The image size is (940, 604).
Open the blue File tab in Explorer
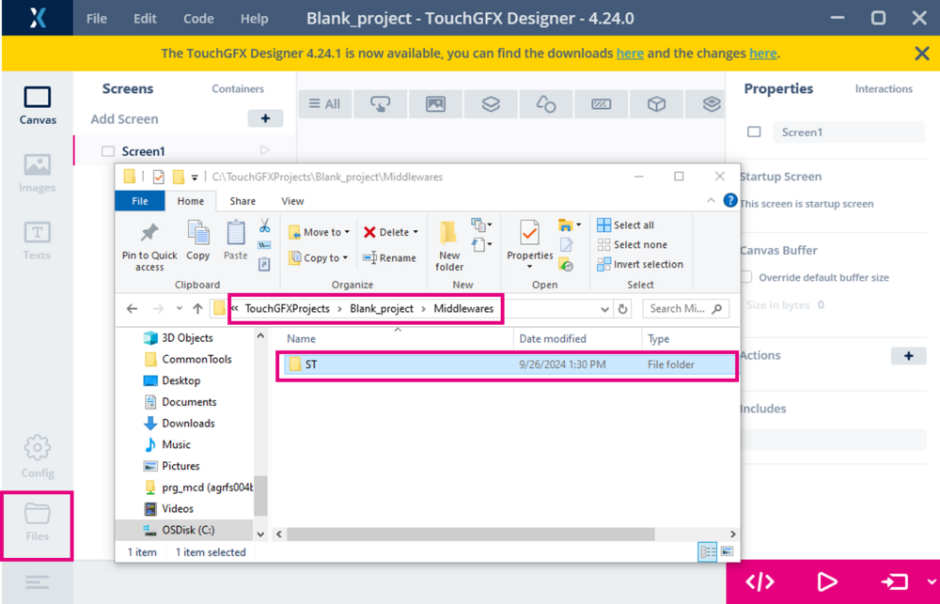[140, 201]
